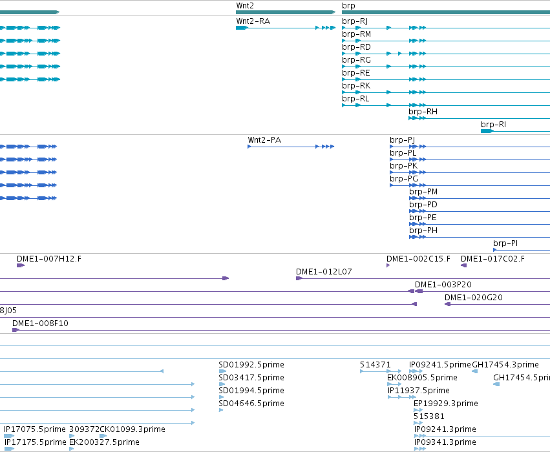Image resolution: width=550 pixels, height=452 pixels.
Task: Select the brp-PH protein label
Action: tap(423, 231)
